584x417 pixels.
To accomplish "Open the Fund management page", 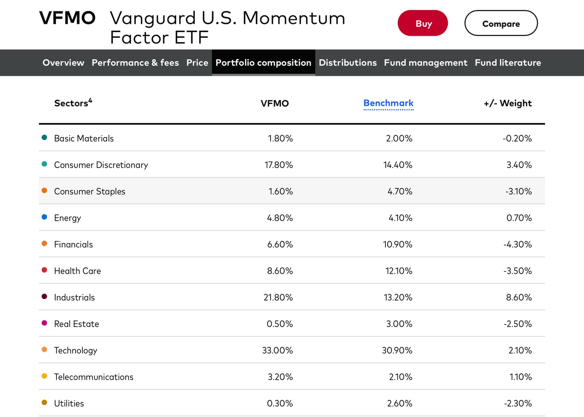I will tap(425, 62).
